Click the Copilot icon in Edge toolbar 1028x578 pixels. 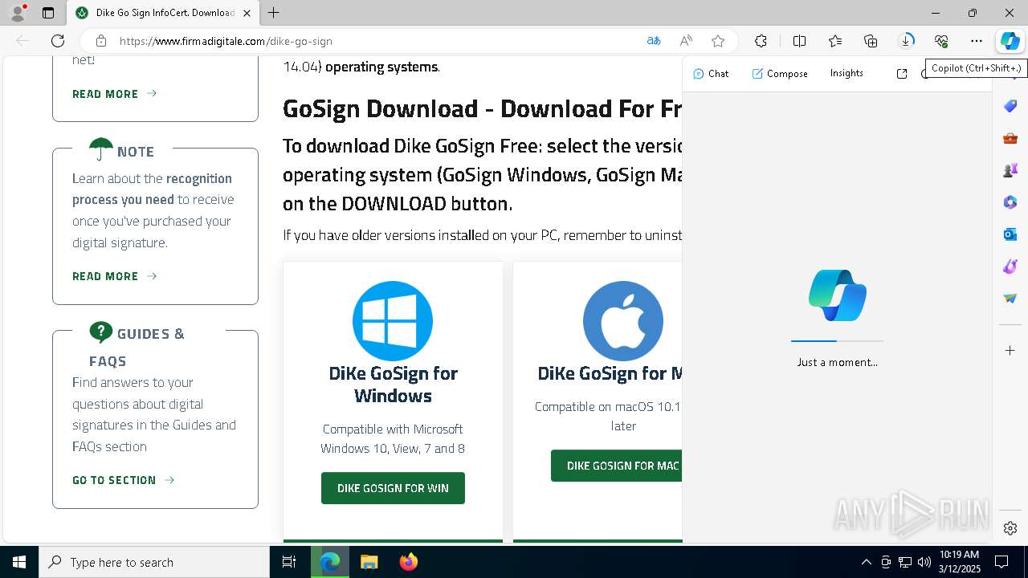pos(1010,41)
